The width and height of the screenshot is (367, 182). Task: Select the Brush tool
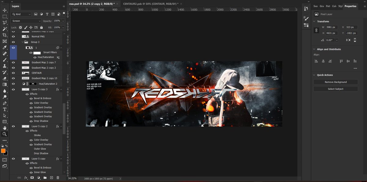pyautogui.click(x=5, y=60)
